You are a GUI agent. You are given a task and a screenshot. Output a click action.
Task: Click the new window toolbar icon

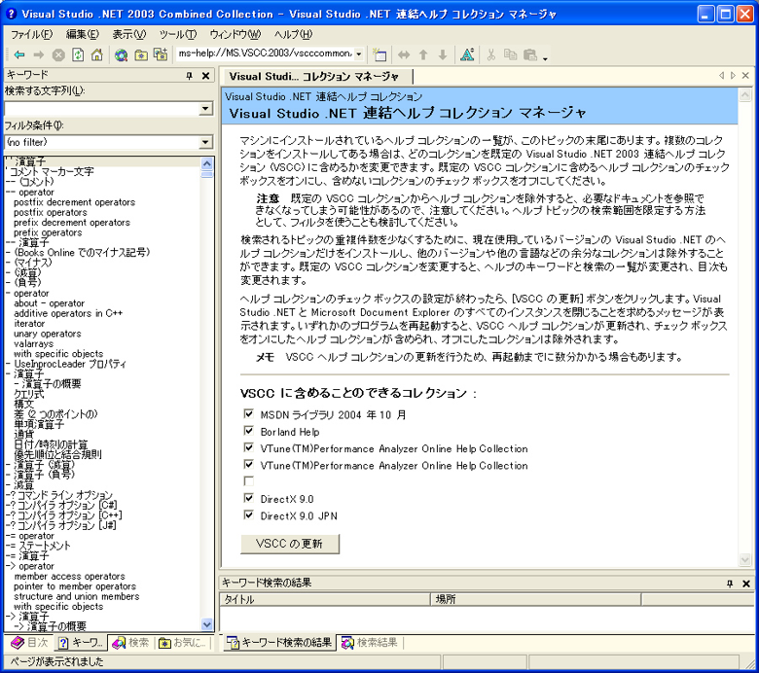(379, 54)
